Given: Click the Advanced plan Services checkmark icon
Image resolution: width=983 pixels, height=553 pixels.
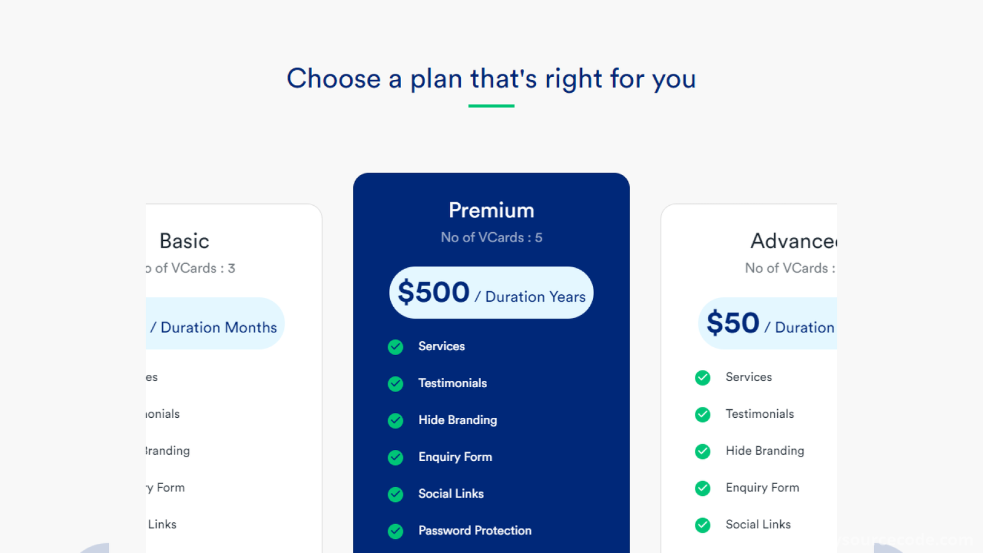Looking at the screenshot, I should pos(703,378).
